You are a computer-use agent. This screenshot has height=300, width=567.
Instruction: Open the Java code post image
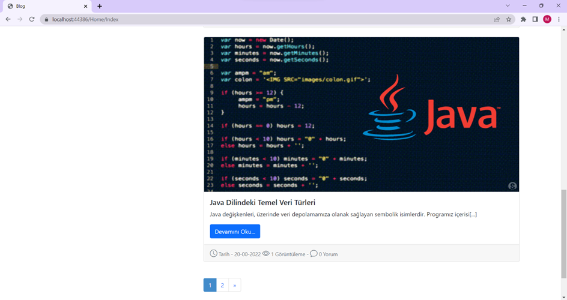(361, 114)
